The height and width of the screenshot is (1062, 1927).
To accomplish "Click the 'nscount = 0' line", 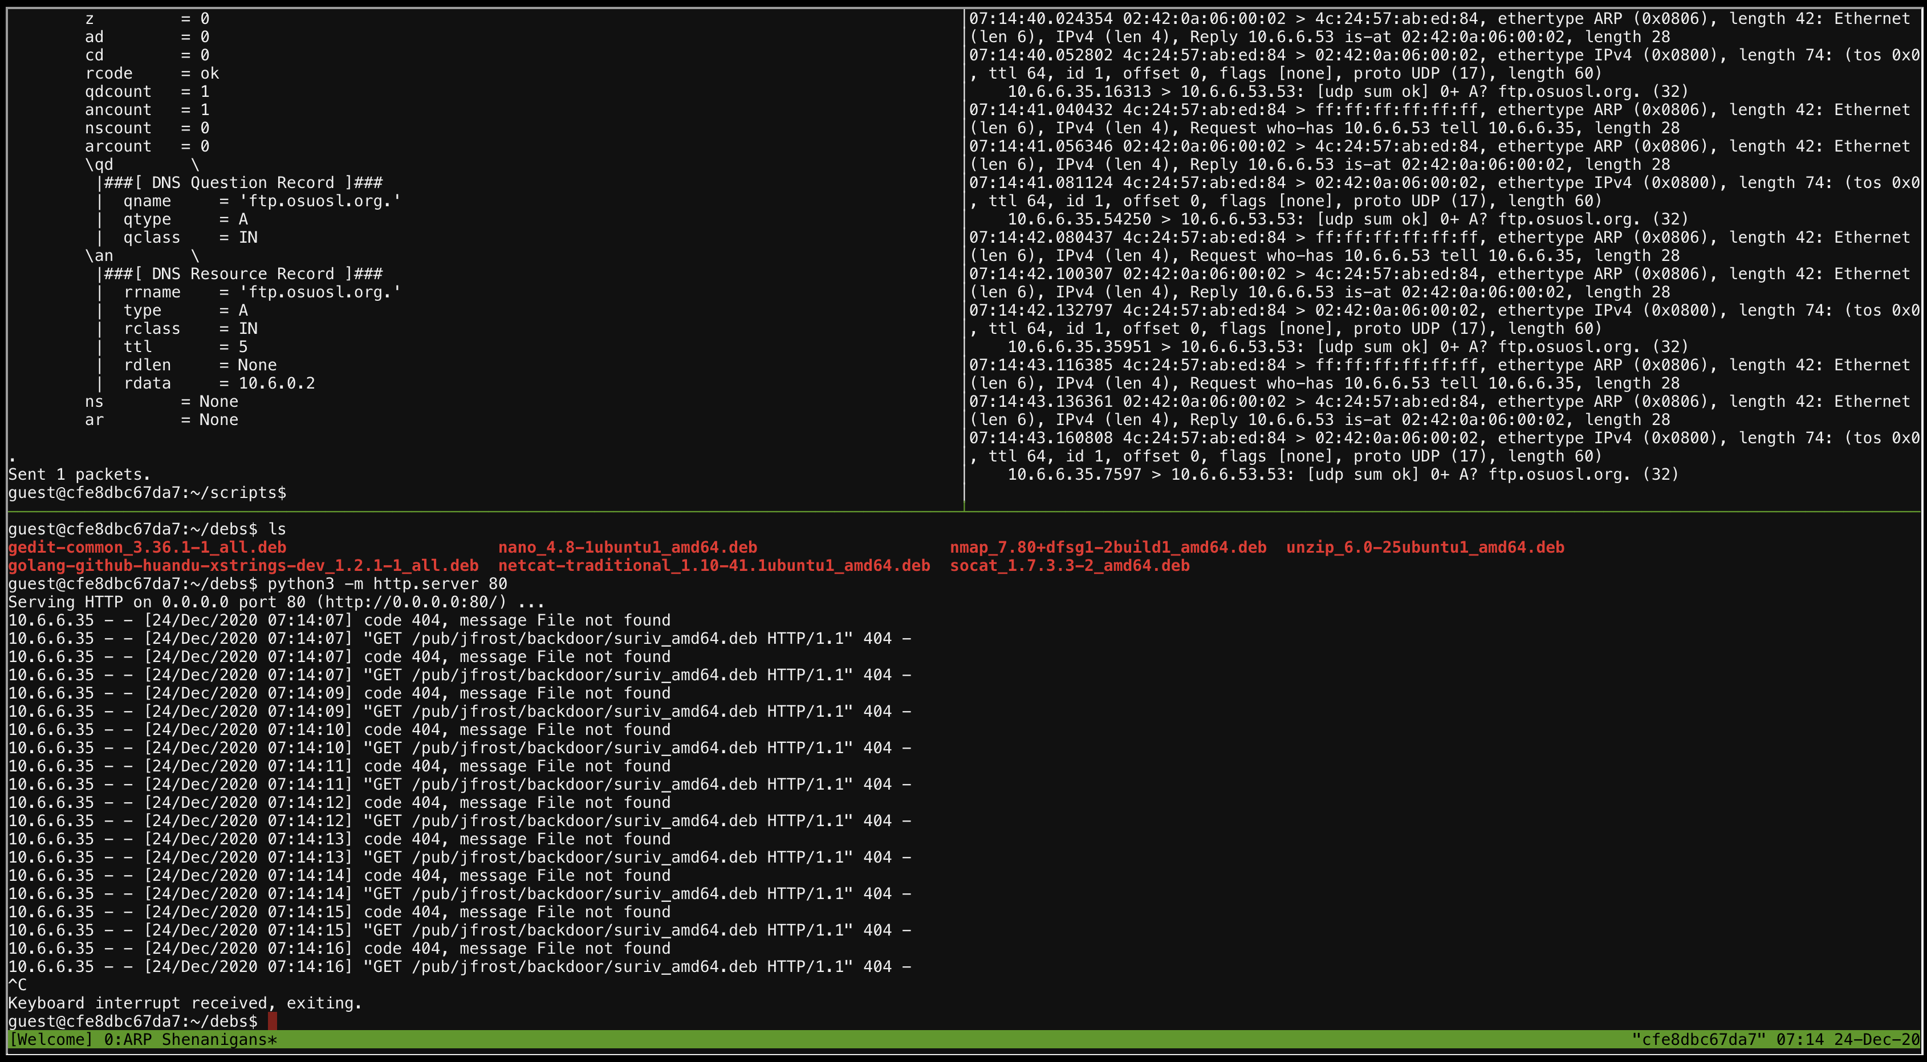I will point(147,128).
